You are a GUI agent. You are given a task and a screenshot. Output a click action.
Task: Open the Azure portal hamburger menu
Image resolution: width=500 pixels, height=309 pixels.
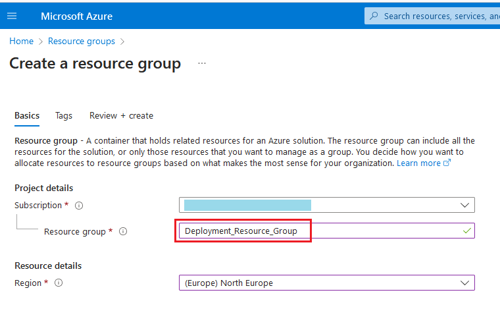coord(12,16)
